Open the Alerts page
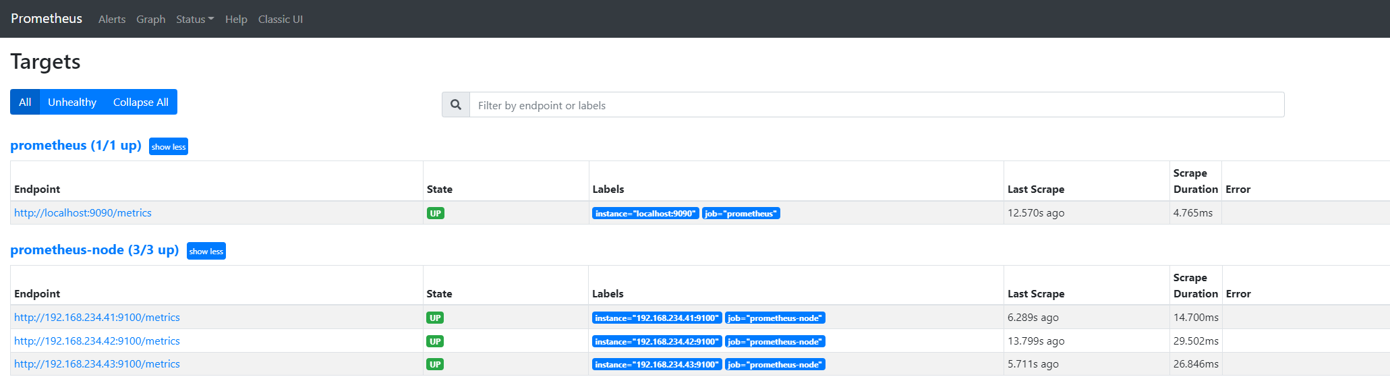This screenshot has width=1390, height=381. point(112,20)
